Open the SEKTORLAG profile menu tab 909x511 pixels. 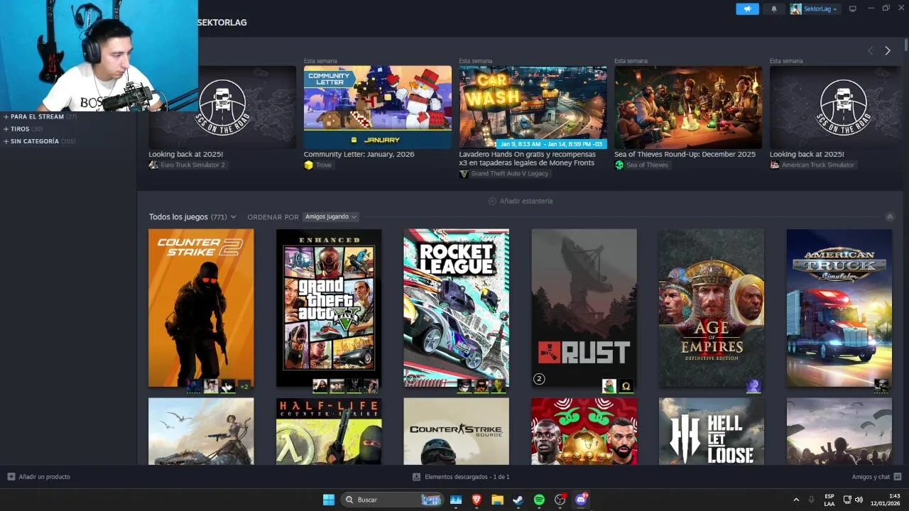(x=222, y=23)
